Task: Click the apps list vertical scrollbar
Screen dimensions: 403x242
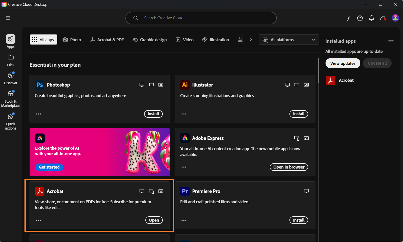Action: click(319, 71)
